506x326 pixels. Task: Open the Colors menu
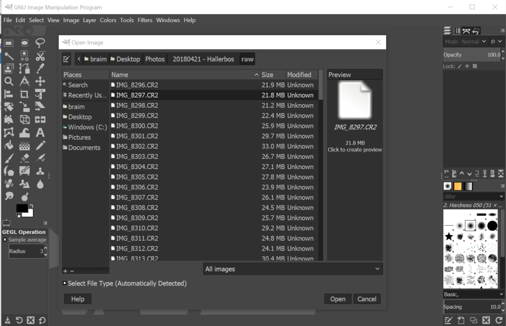tap(108, 20)
